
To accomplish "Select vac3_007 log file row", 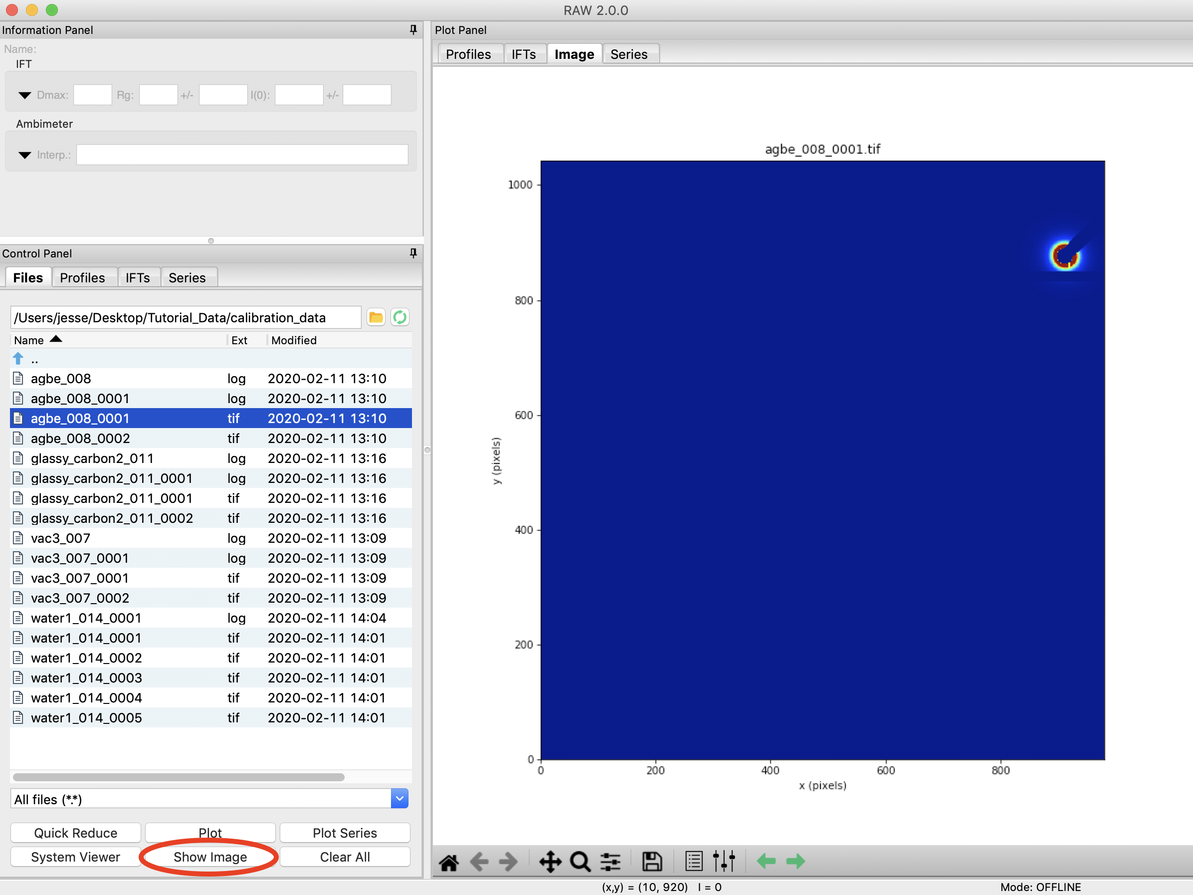I will pyautogui.click(x=211, y=538).
